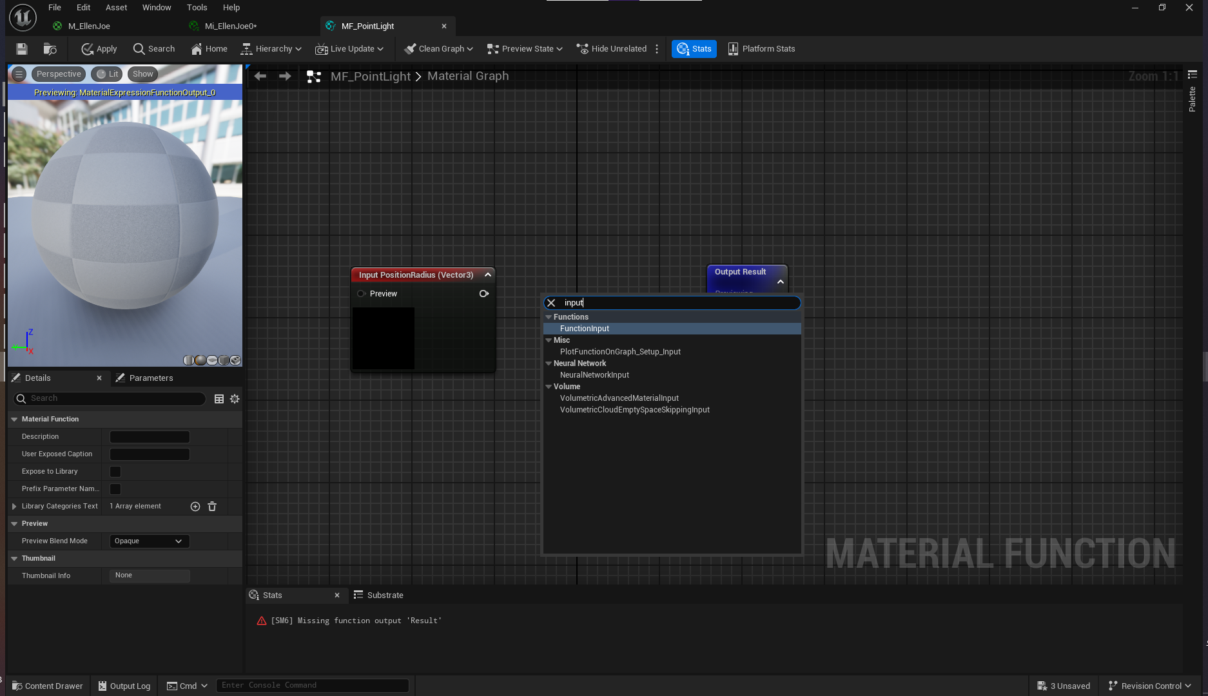
Task: Switch to the Substrate tab
Action: pos(378,595)
